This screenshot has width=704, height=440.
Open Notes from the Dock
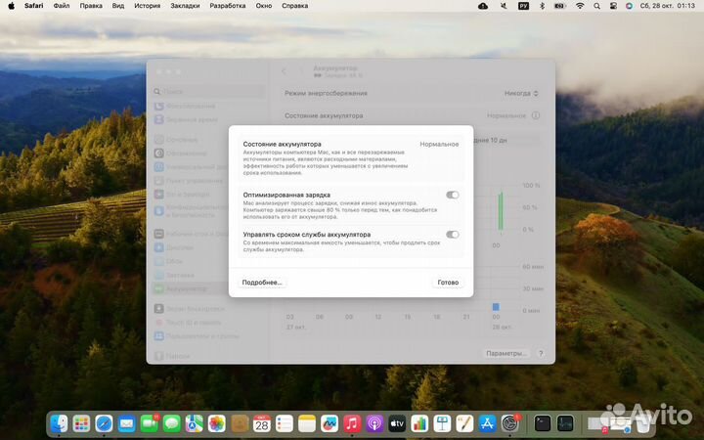click(x=307, y=423)
